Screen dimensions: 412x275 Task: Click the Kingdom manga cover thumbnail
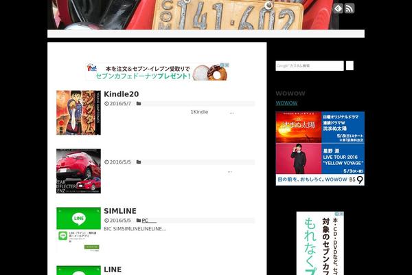78,113
